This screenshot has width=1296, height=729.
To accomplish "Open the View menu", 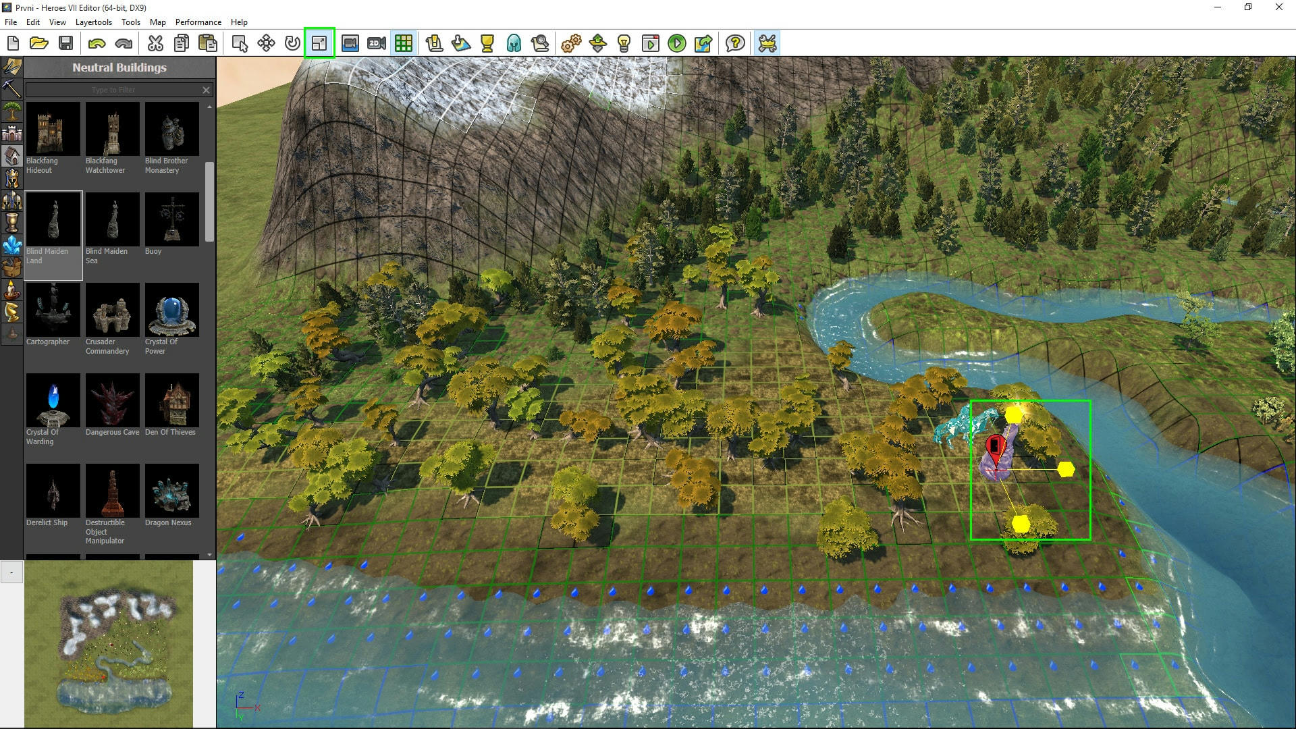I will pos(57,22).
